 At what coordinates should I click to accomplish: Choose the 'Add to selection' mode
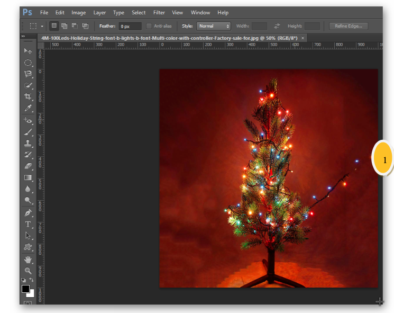[65, 26]
